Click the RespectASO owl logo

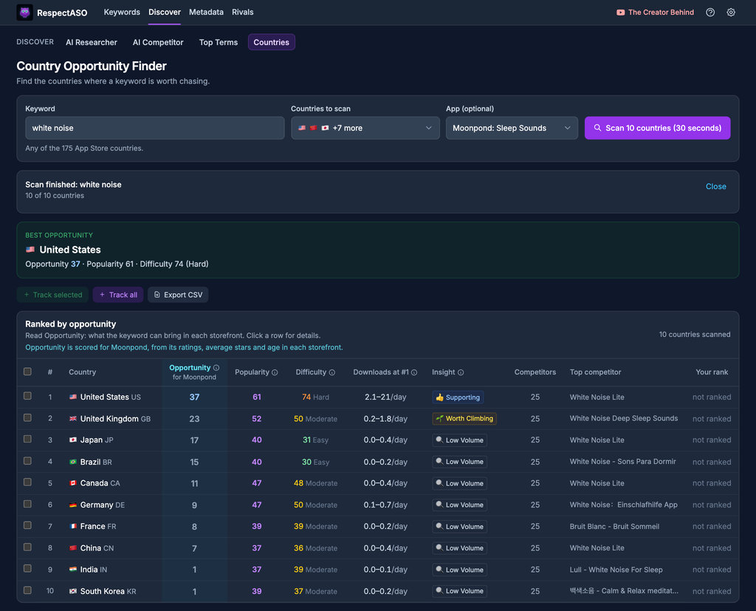pyautogui.click(x=24, y=13)
